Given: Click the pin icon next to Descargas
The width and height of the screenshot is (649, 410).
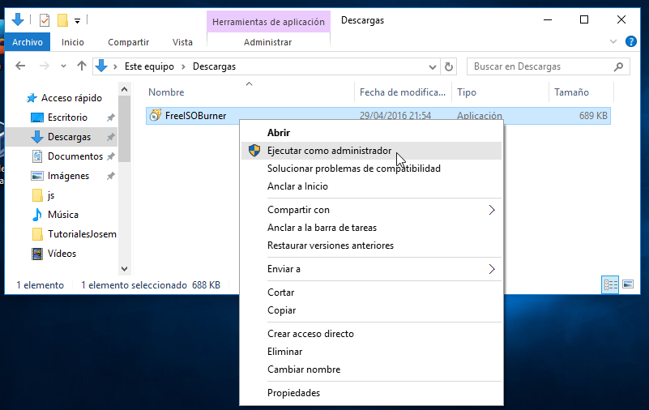Looking at the screenshot, I should (x=110, y=137).
